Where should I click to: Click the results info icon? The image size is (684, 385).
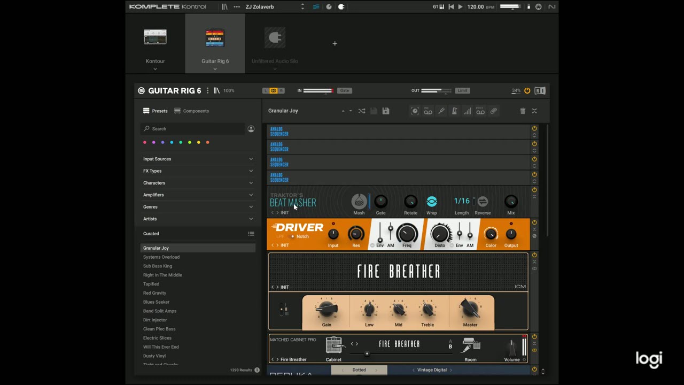pos(257,370)
